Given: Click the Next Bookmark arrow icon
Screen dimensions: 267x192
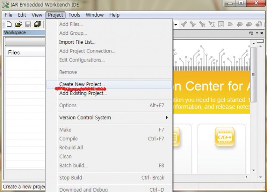Looking at the screenshot, I should tap(249, 25).
